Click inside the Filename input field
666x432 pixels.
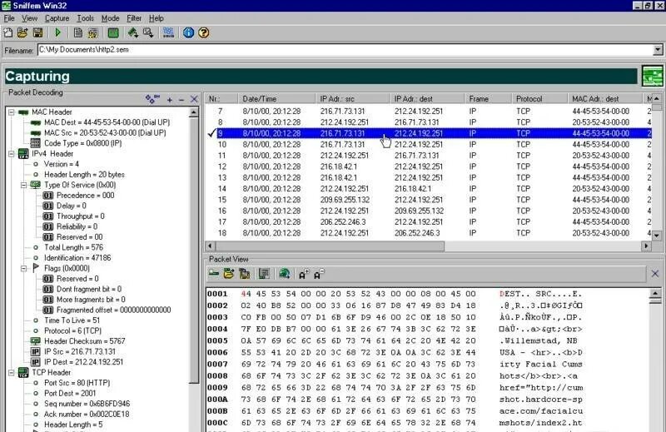click(x=345, y=50)
